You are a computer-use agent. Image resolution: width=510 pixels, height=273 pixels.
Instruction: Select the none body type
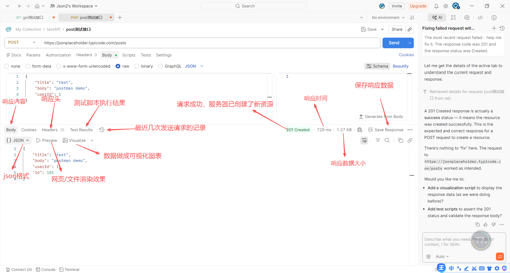tap(12, 66)
